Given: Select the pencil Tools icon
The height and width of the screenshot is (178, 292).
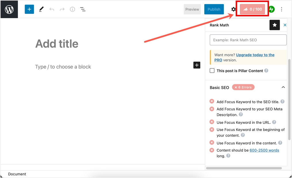Looking at the screenshot, I should [x=41, y=9].
